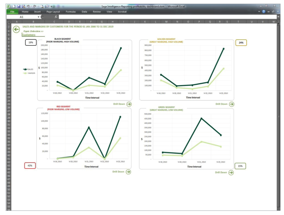Image resolution: width=284 pixels, height=215 pixels.
Task: Open Customize Quick Access Toolbar dropdown
Action: pyautogui.click(x=52, y=6)
